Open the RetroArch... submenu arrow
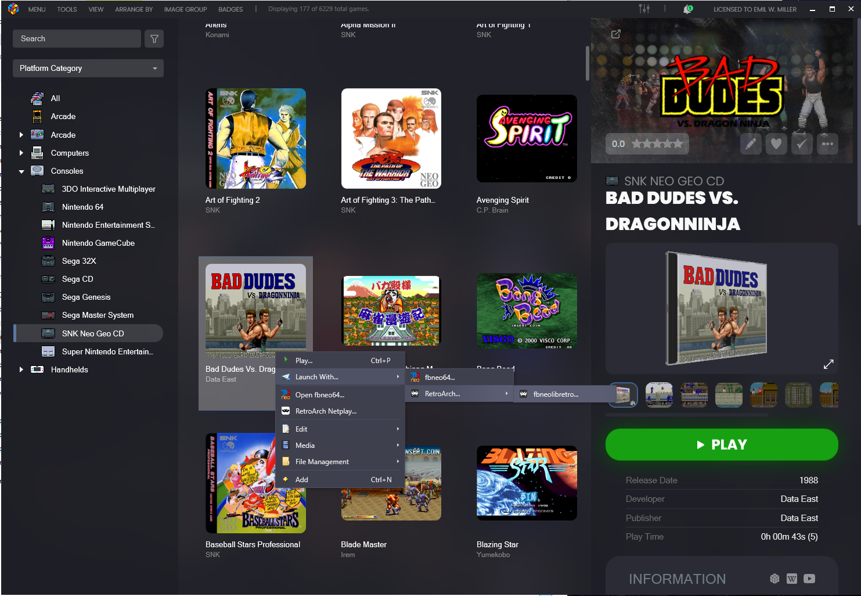 pos(506,393)
